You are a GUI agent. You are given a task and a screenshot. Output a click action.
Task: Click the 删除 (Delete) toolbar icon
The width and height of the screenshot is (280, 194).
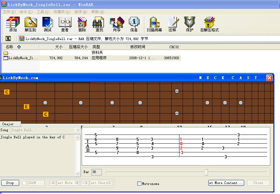click(82, 24)
